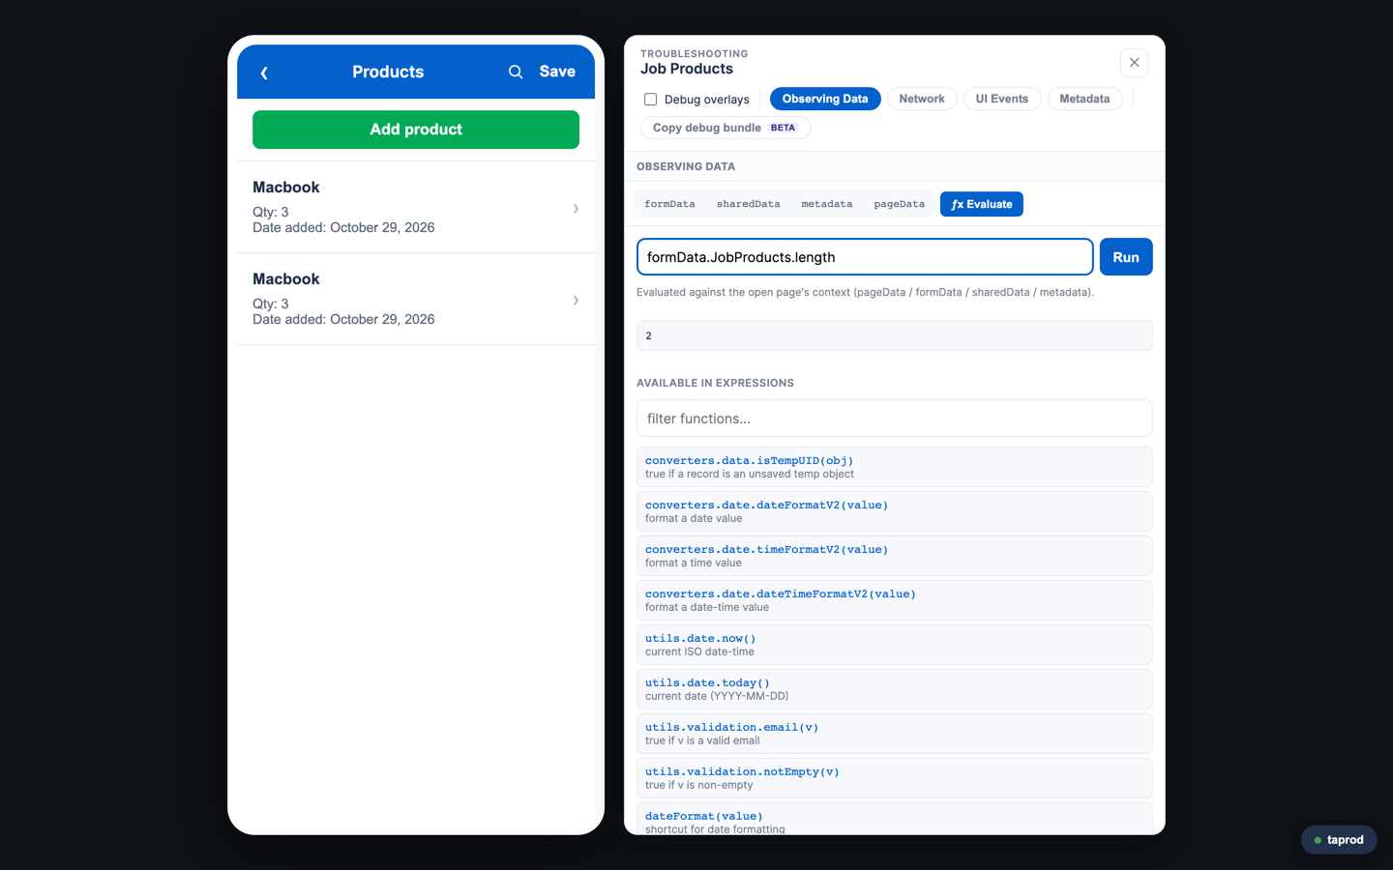This screenshot has width=1393, height=870.
Task: Select the fx Evaluate sub-tab
Action: coord(982,204)
